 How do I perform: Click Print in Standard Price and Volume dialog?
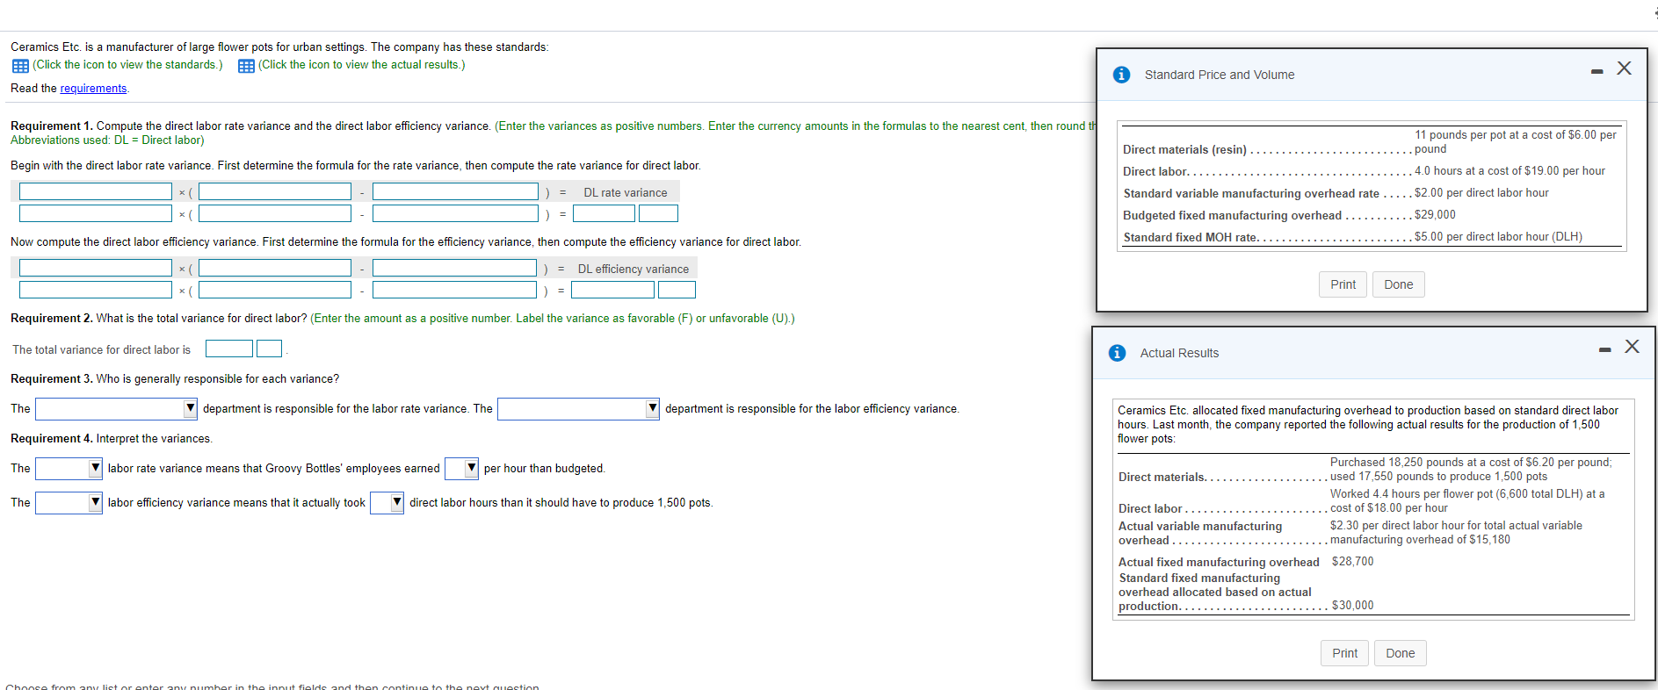1343,284
